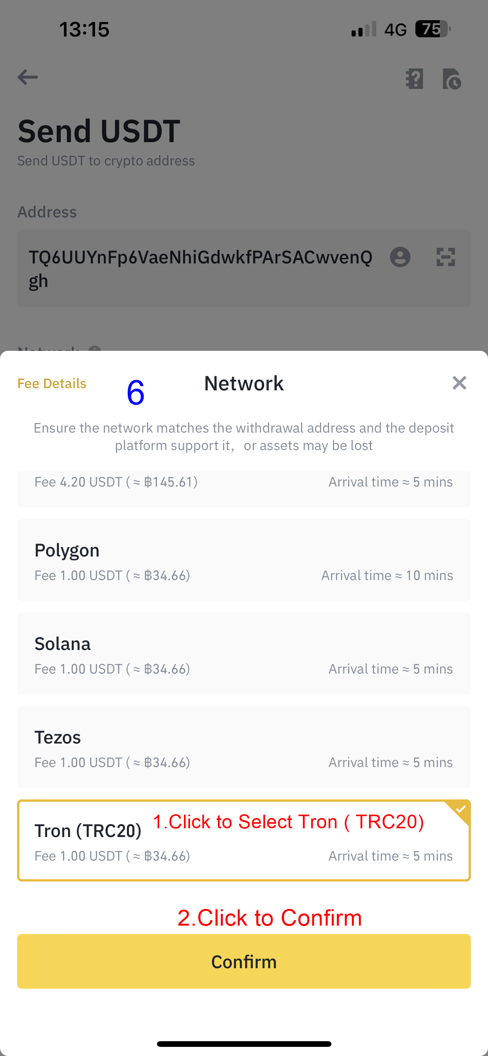Open the Fee Details link

pos(52,384)
